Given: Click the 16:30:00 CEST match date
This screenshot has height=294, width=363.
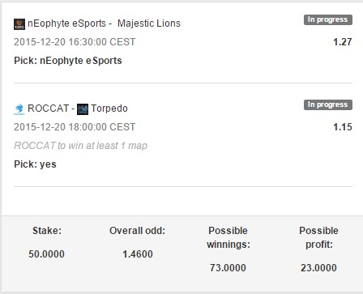Looking at the screenshot, I should click(75, 42).
